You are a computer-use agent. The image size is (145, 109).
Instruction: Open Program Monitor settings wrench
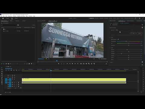(99, 59)
